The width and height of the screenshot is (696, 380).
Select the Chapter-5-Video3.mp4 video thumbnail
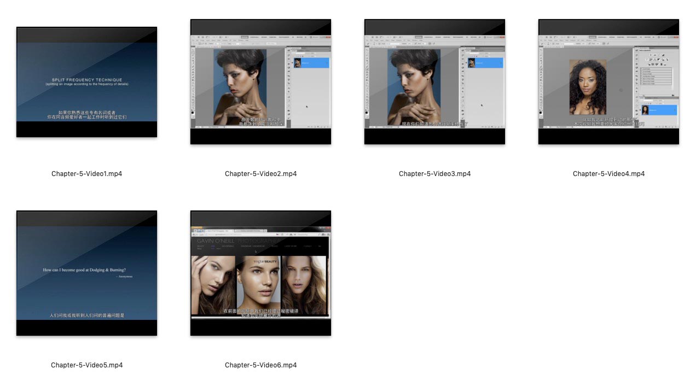tap(434, 82)
